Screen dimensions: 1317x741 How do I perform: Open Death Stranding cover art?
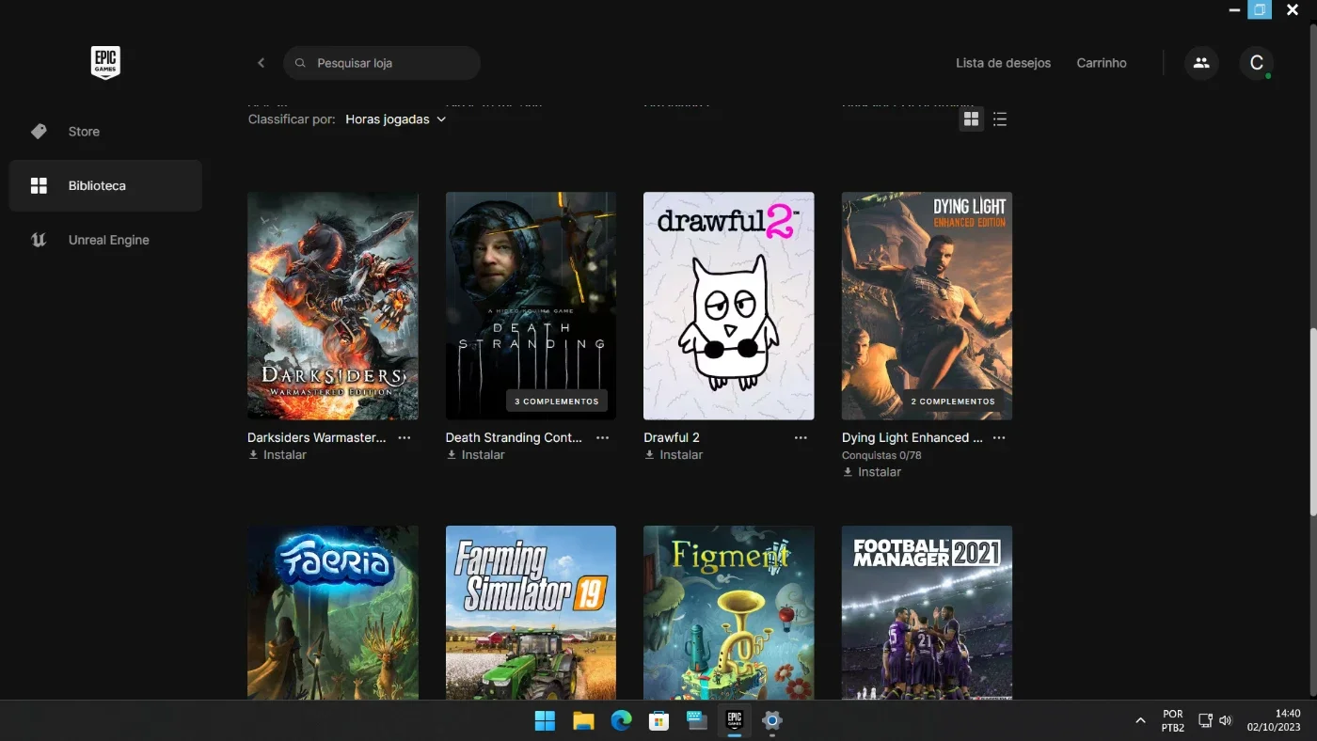pos(531,306)
